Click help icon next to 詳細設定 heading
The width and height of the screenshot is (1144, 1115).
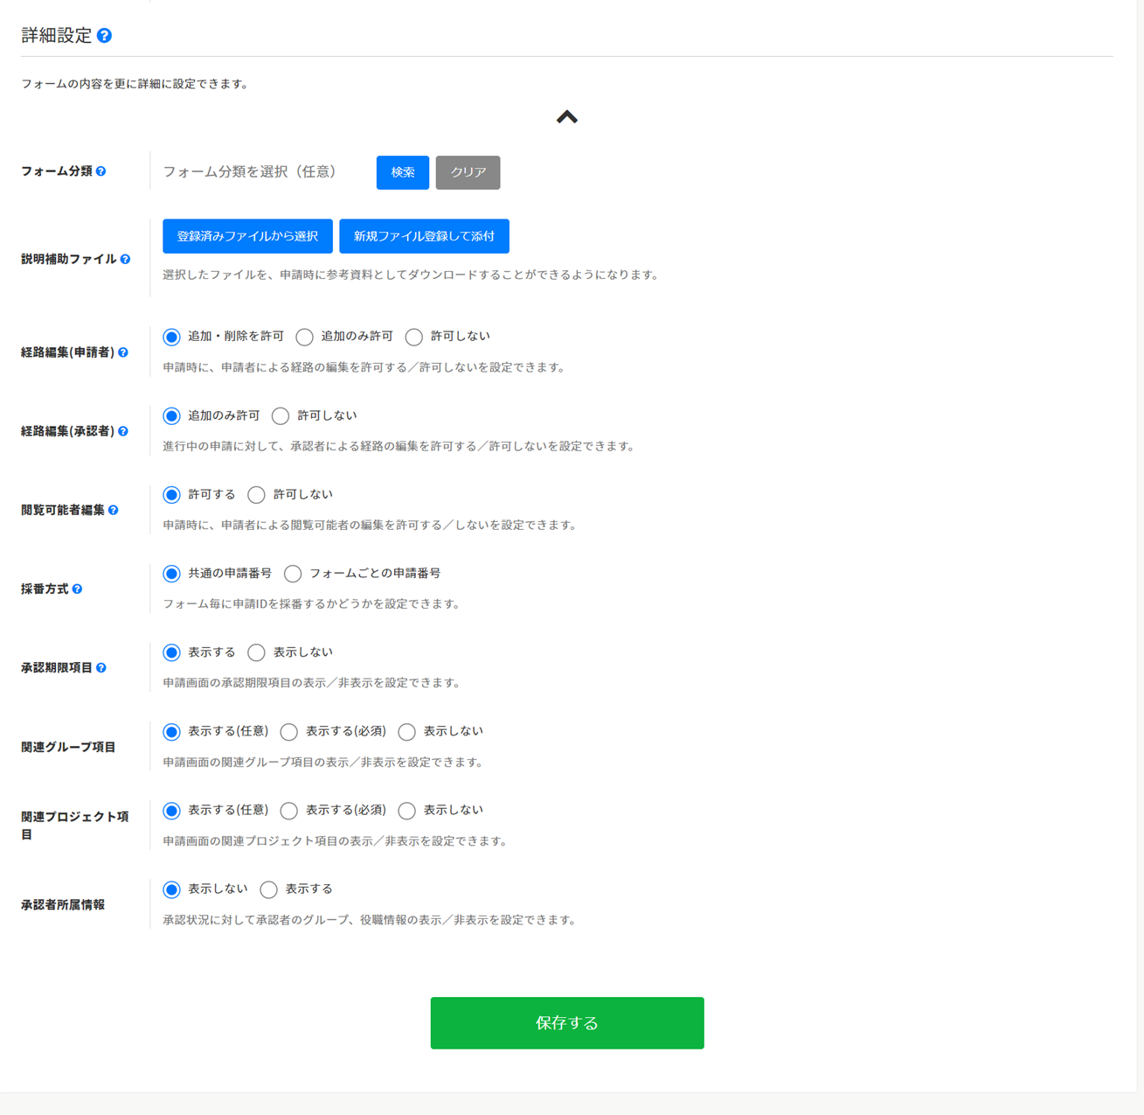pyautogui.click(x=104, y=36)
